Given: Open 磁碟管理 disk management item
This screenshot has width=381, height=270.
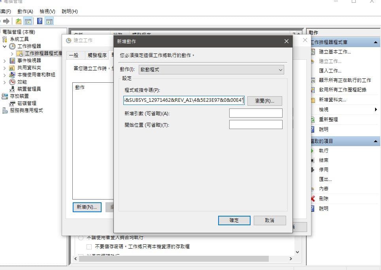Looking at the screenshot, I should click(27, 103).
